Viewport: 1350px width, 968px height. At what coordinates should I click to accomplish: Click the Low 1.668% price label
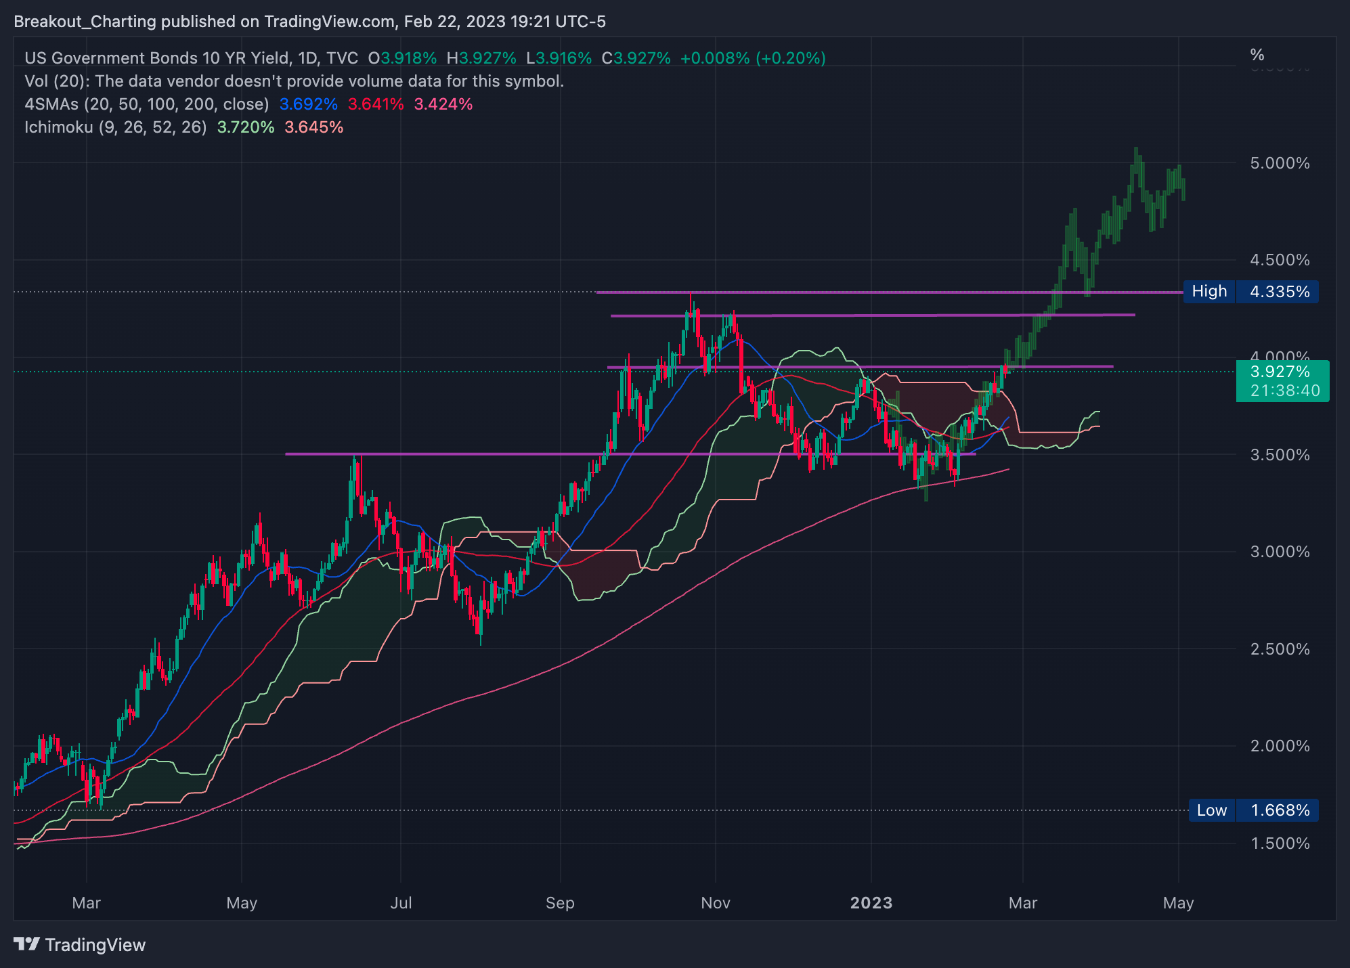click(x=1253, y=810)
